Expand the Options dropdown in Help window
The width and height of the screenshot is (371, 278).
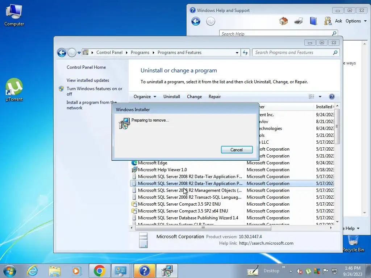click(356, 21)
